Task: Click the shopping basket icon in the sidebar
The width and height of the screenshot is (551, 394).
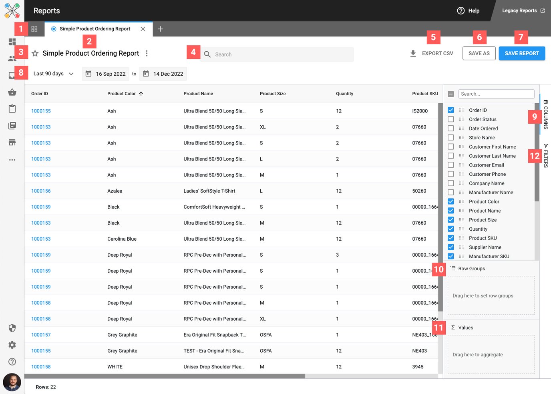Action: [12, 92]
